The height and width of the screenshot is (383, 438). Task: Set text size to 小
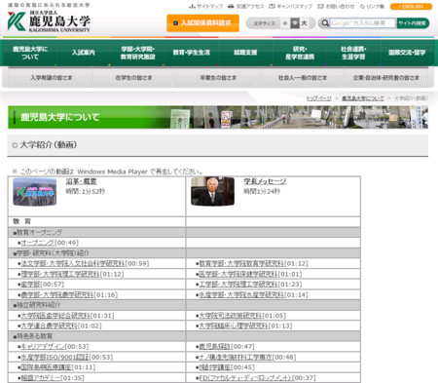click(285, 23)
